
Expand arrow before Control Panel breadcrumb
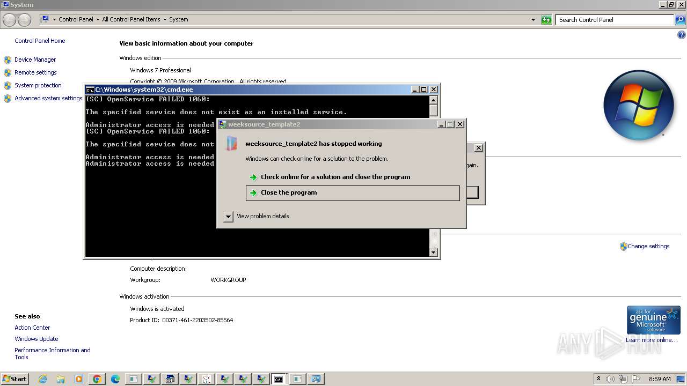[54, 19]
